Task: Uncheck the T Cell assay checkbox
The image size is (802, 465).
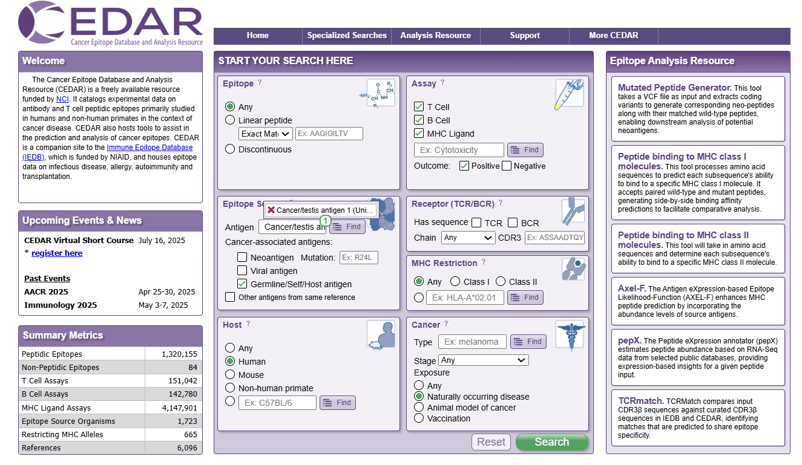Action: pos(419,107)
